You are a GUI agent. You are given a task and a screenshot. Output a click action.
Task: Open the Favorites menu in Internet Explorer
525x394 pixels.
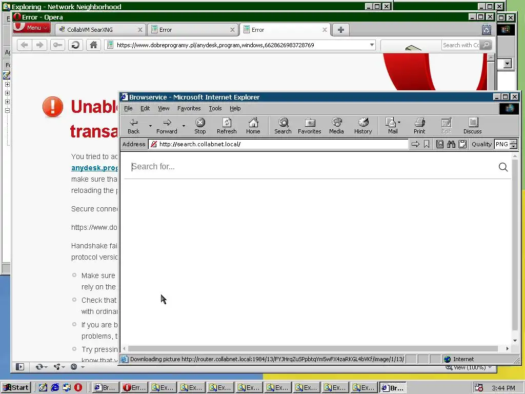click(189, 108)
